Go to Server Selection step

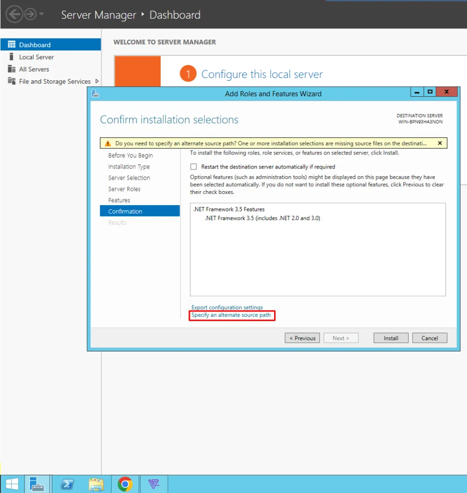[x=129, y=178]
